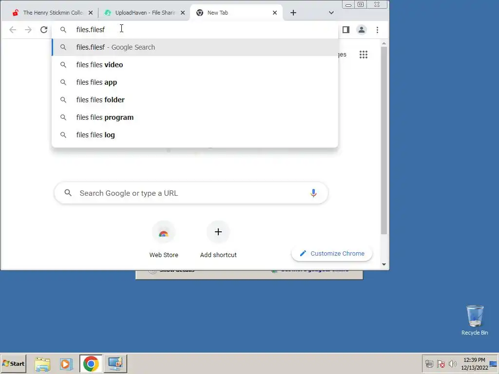Screen dimensions: 499x374
Task: Open the Recycle Bin on desktop
Action: (475, 320)
